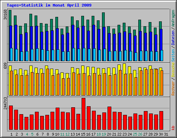Select green weekend day label 18
The width and height of the screenshot is (177, 138).
pyautogui.click(x=99, y=134)
